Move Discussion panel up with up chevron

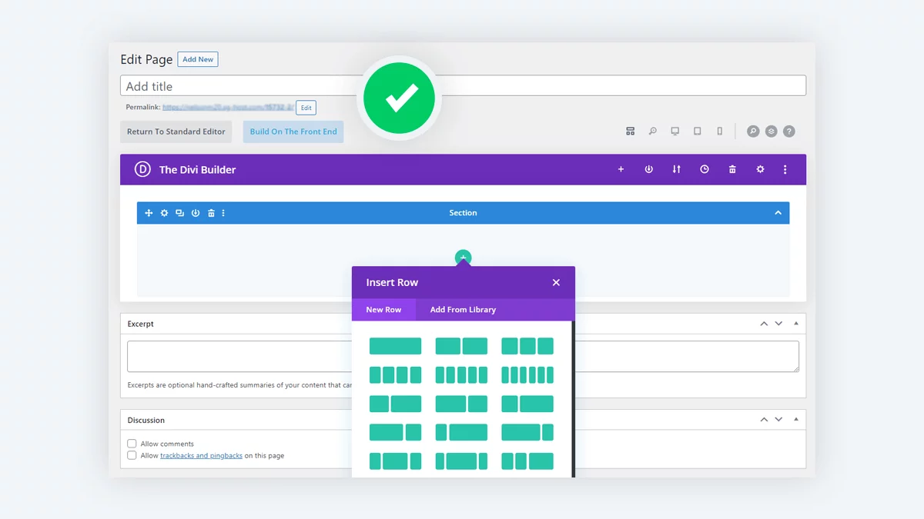point(764,420)
